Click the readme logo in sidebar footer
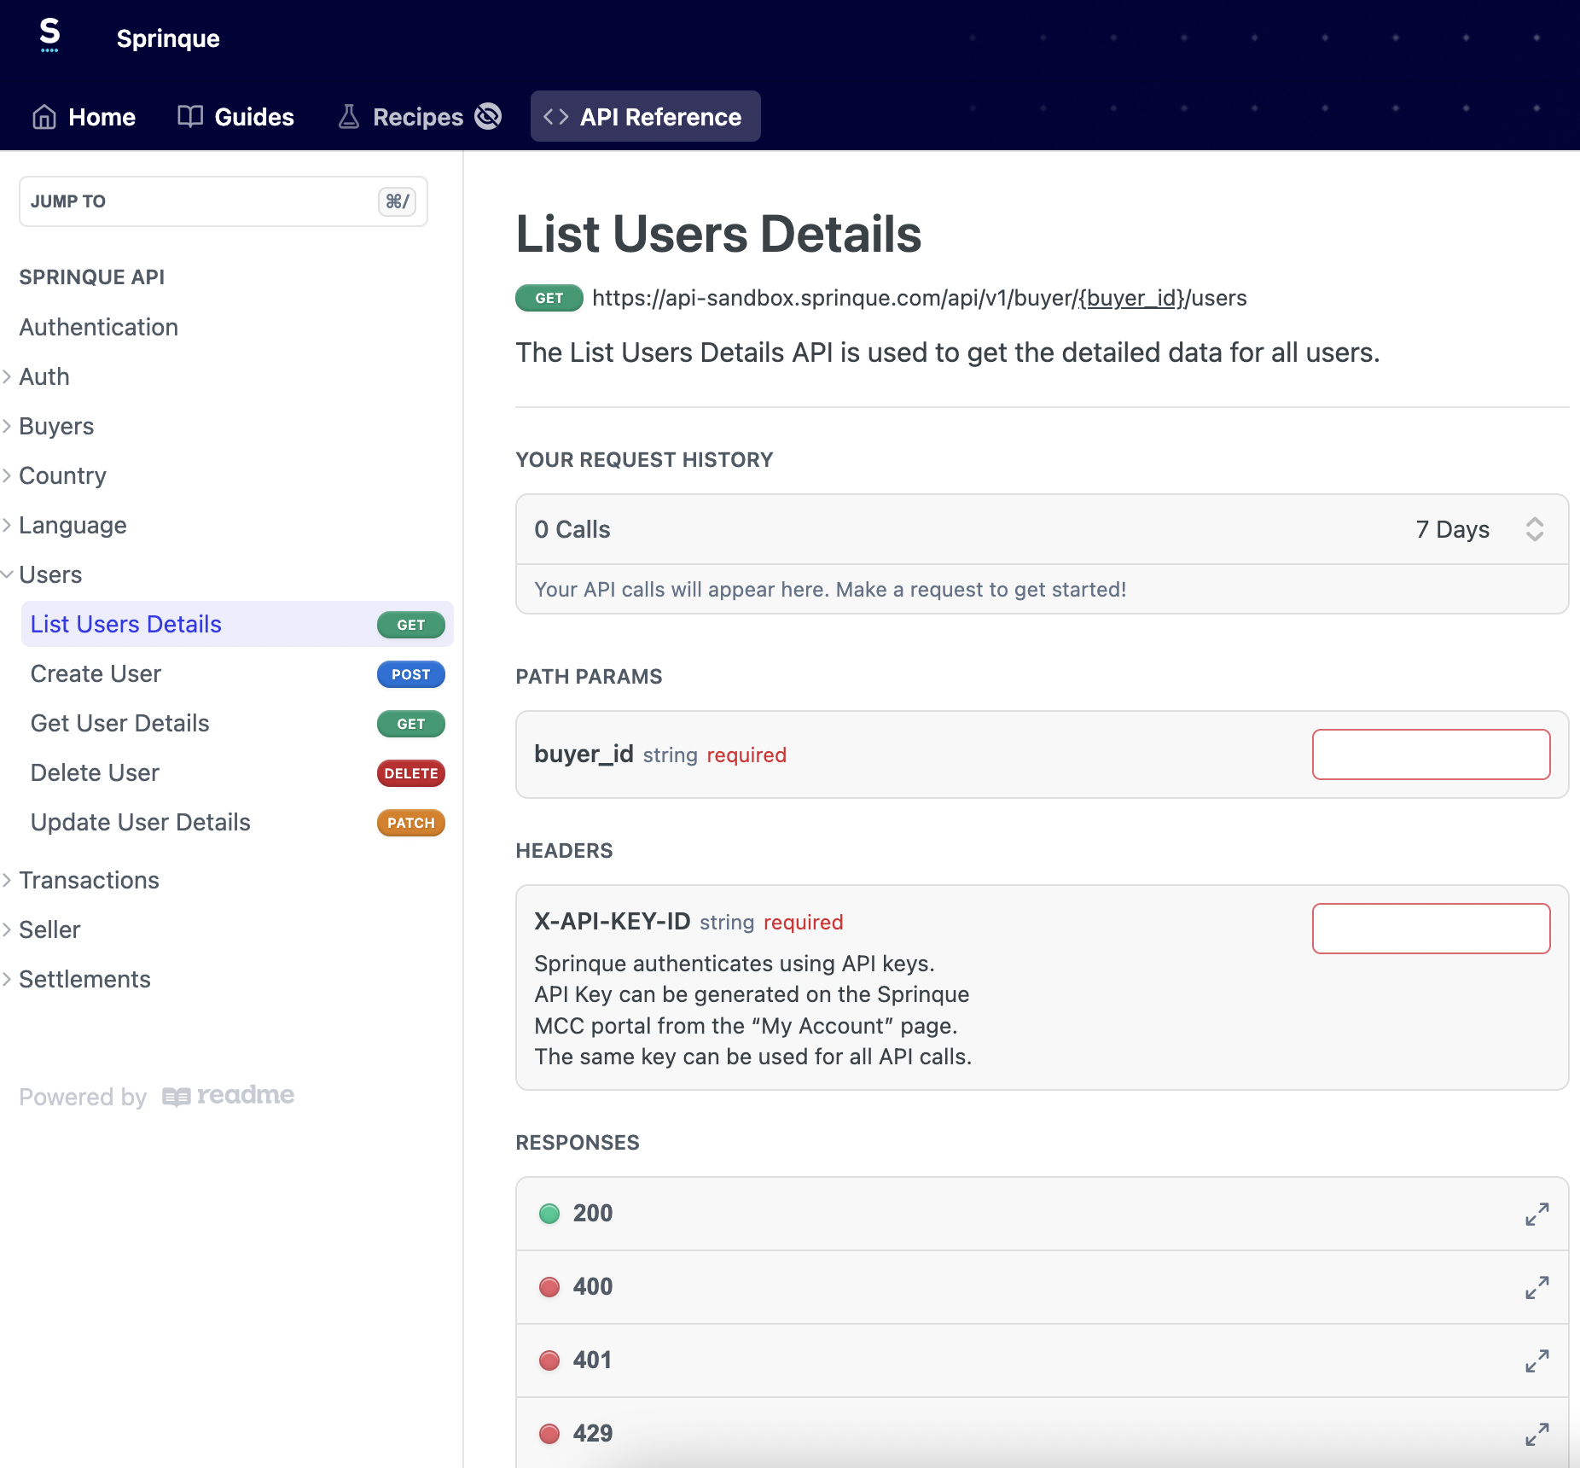 pos(229,1096)
